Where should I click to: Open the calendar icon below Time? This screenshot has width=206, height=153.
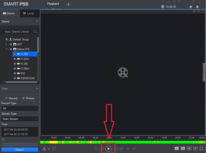click(x=3, y=140)
